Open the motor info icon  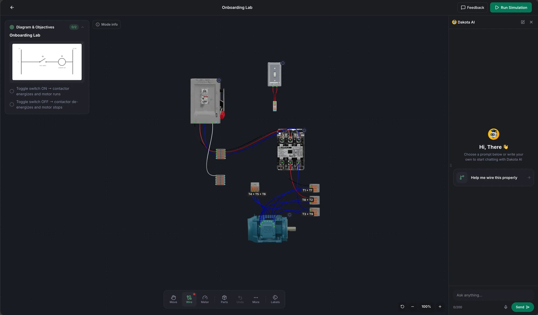289,215
